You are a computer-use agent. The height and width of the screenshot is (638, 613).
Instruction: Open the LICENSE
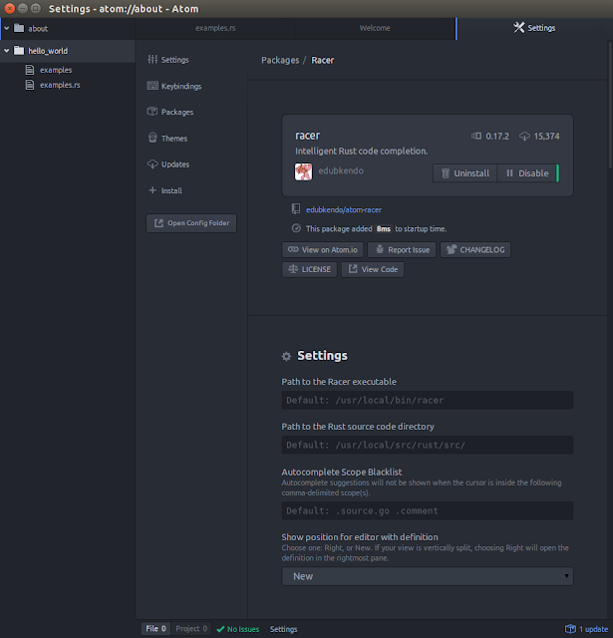(310, 269)
